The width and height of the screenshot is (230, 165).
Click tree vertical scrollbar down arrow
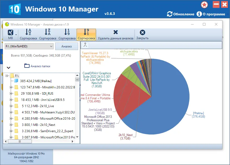(77, 137)
